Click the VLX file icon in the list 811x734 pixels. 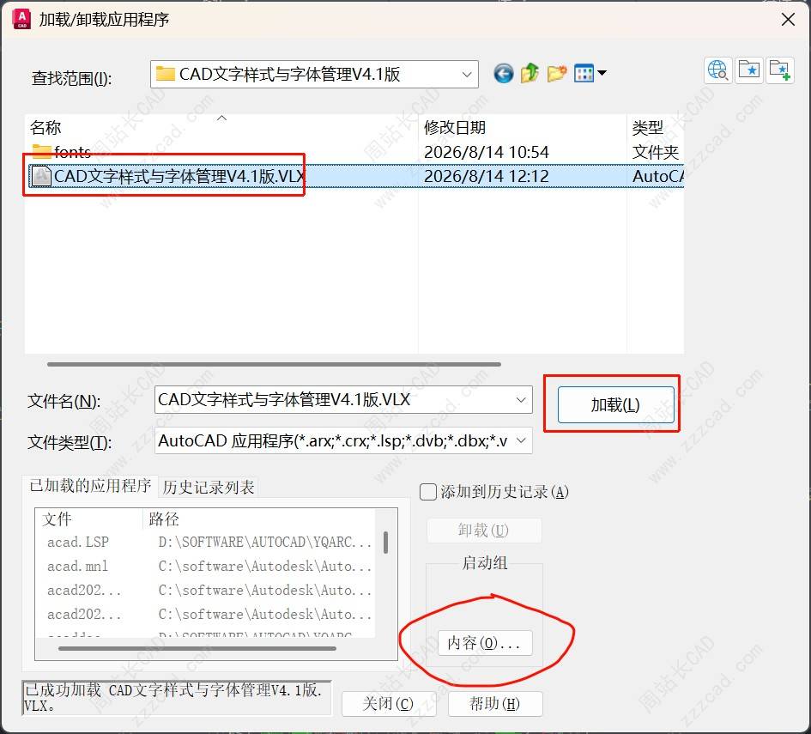coord(41,176)
